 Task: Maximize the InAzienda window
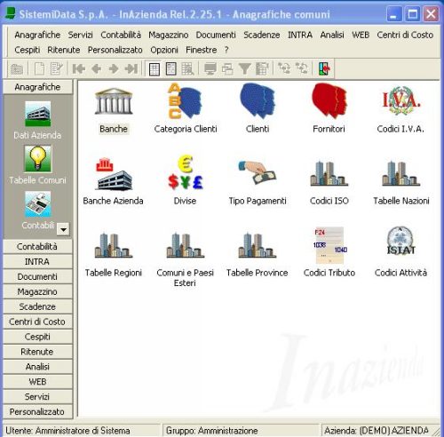point(412,14)
